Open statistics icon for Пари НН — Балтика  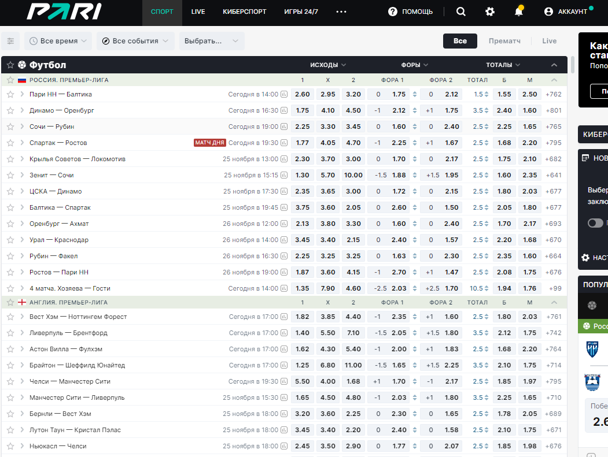click(x=284, y=94)
